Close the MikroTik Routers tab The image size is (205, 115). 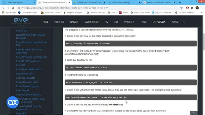click(174, 3)
